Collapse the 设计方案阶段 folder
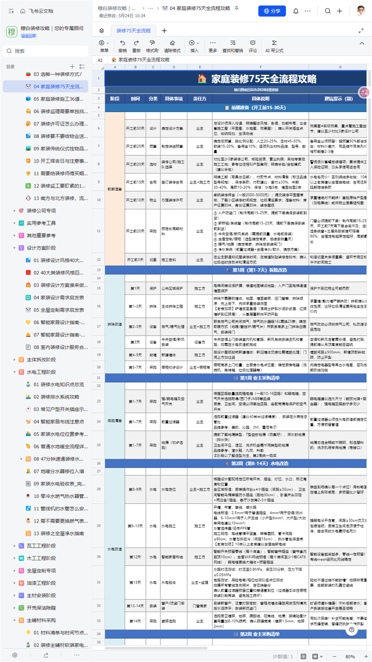This screenshot has height=662, width=372. [15, 248]
